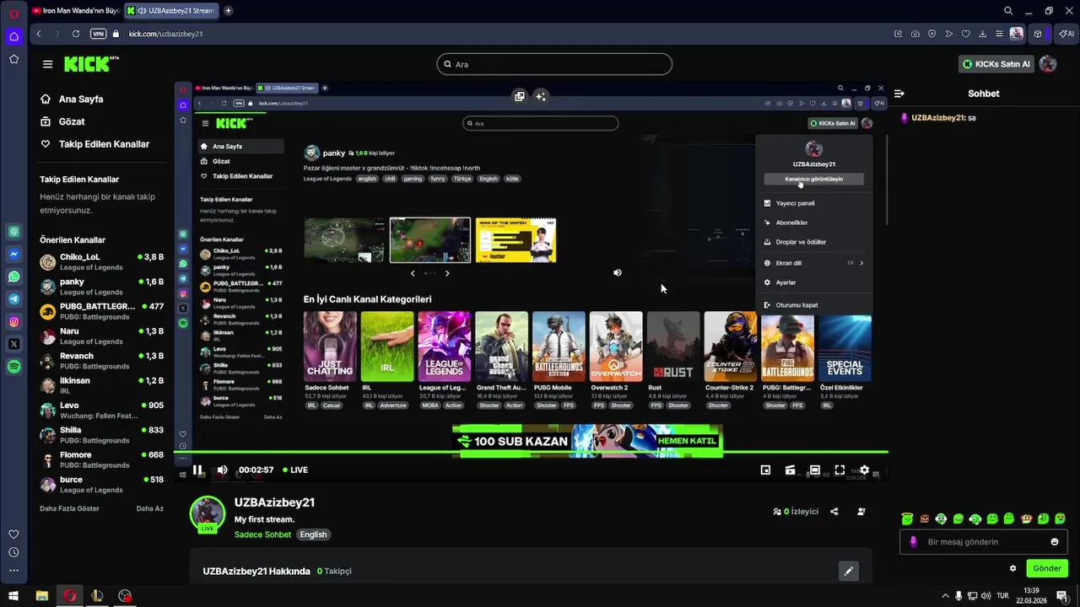1080x607 pixels.
Task: Select the UZBAzizbey21 Stream tab
Action: 171,11
